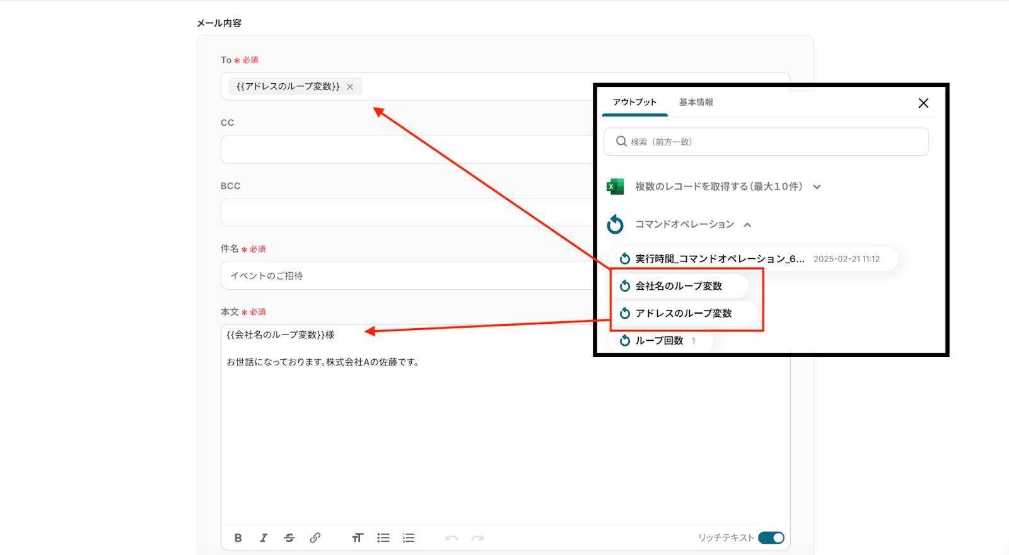Click the メール内容 heading
The width and height of the screenshot is (1009, 555).
(219, 23)
